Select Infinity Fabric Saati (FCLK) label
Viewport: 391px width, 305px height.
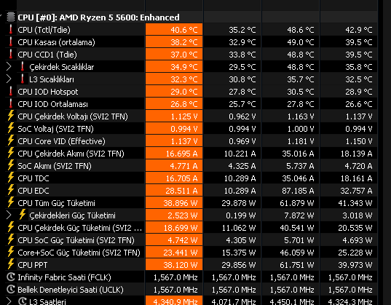click(64, 277)
